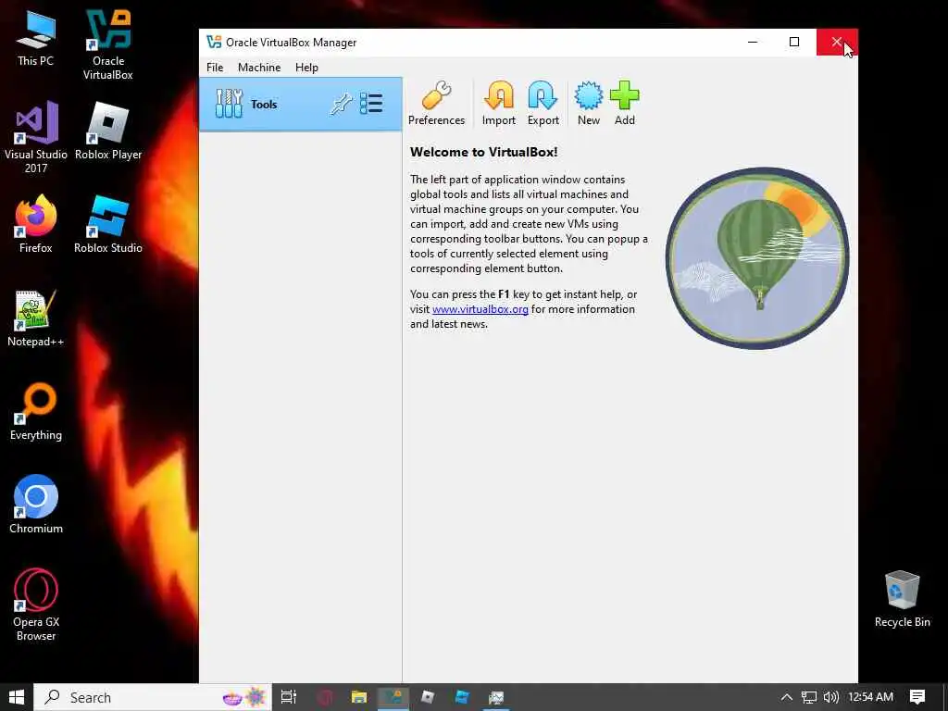This screenshot has height=711, width=948.
Task: Select Visual Studio 2017 desktop shortcut
Action: tap(36, 138)
